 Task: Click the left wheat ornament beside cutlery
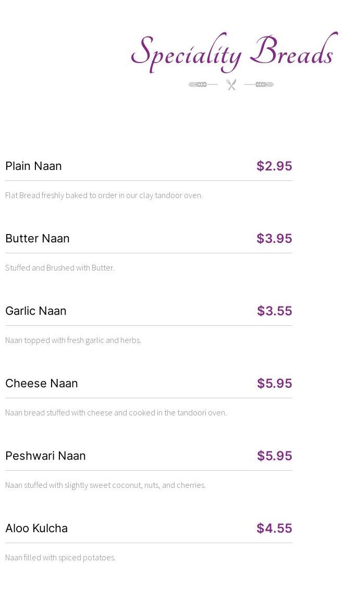point(202,84)
